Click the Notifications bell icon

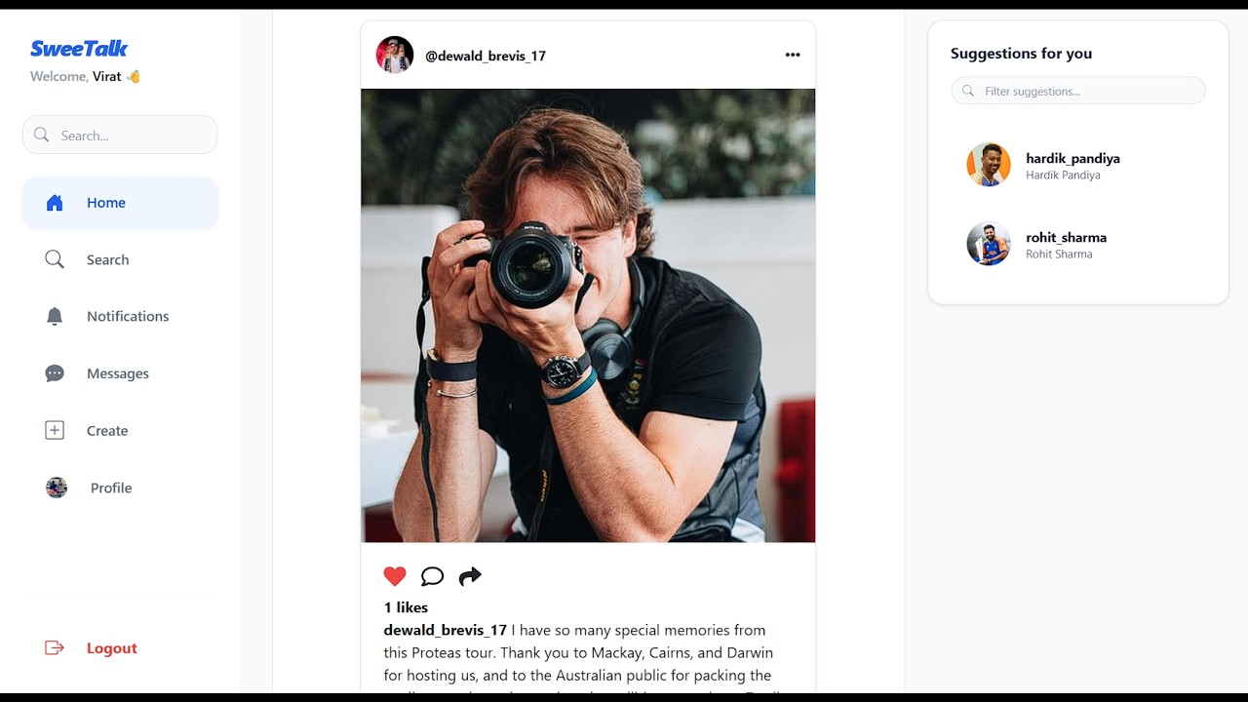(x=55, y=316)
